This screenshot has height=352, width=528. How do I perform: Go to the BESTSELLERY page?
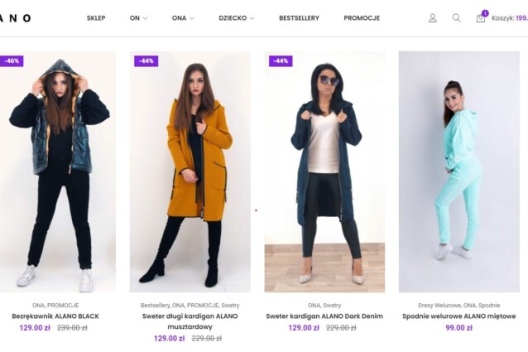click(x=299, y=17)
